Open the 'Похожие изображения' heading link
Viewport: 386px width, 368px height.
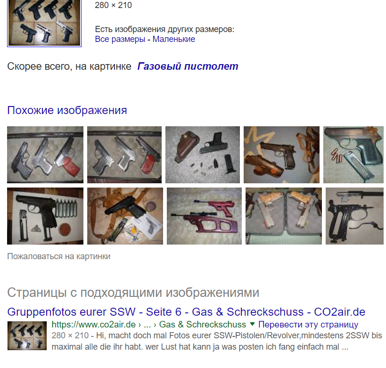tap(67, 110)
